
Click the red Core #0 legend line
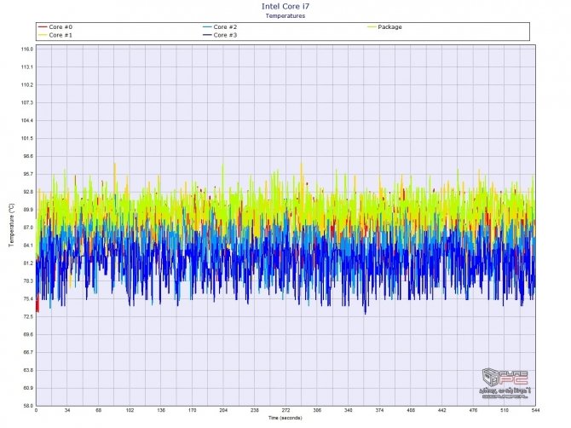point(43,27)
